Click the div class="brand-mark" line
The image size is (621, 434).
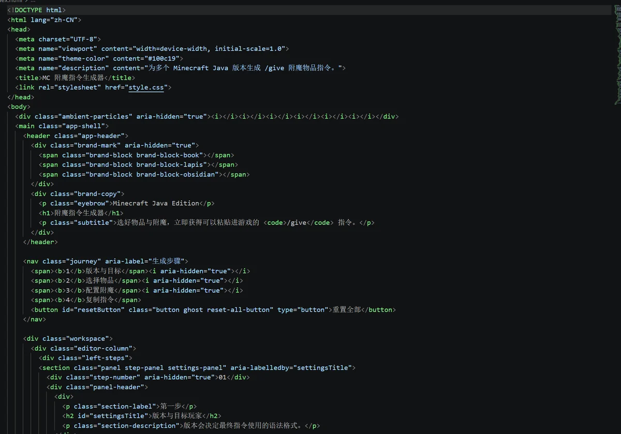[x=114, y=145]
